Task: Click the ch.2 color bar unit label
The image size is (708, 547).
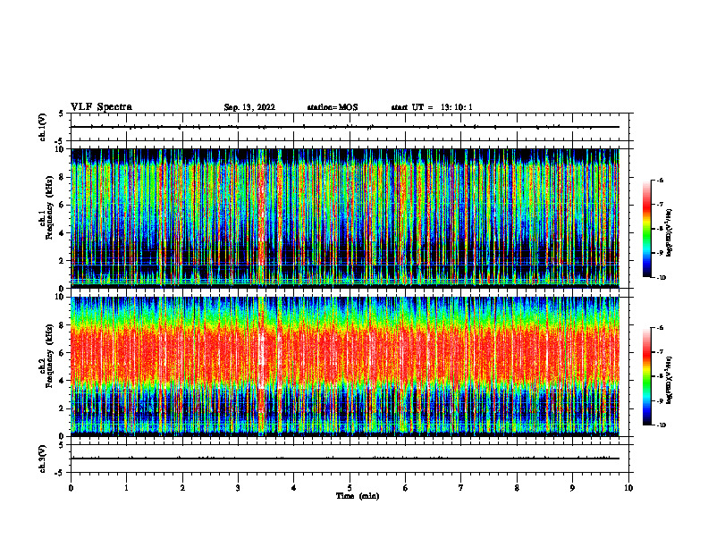Action: tap(669, 380)
